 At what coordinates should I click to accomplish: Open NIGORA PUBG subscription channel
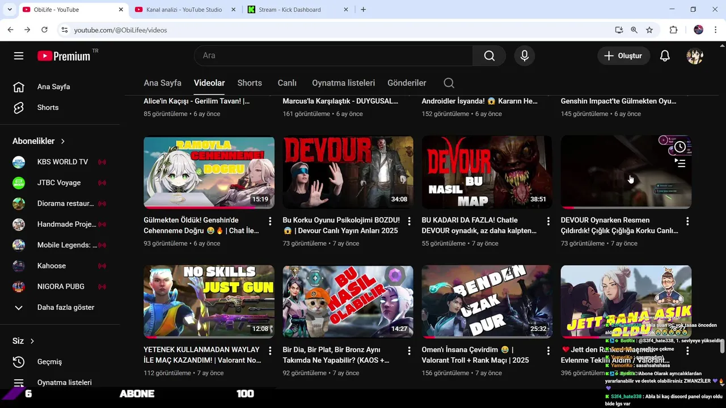tap(60, 287)
